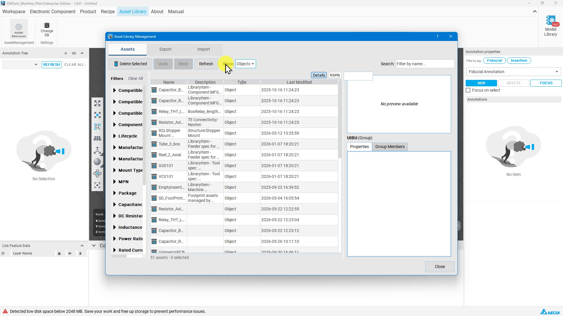
Task: Click the sphere shading mode icon
Action: click(x=97, y=162)
